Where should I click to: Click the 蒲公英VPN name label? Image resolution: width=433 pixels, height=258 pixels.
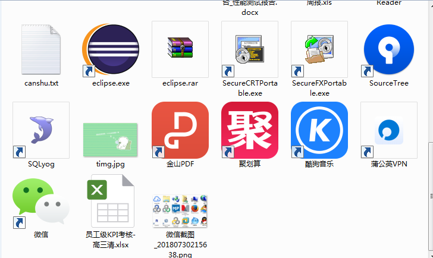click(389, 164)
